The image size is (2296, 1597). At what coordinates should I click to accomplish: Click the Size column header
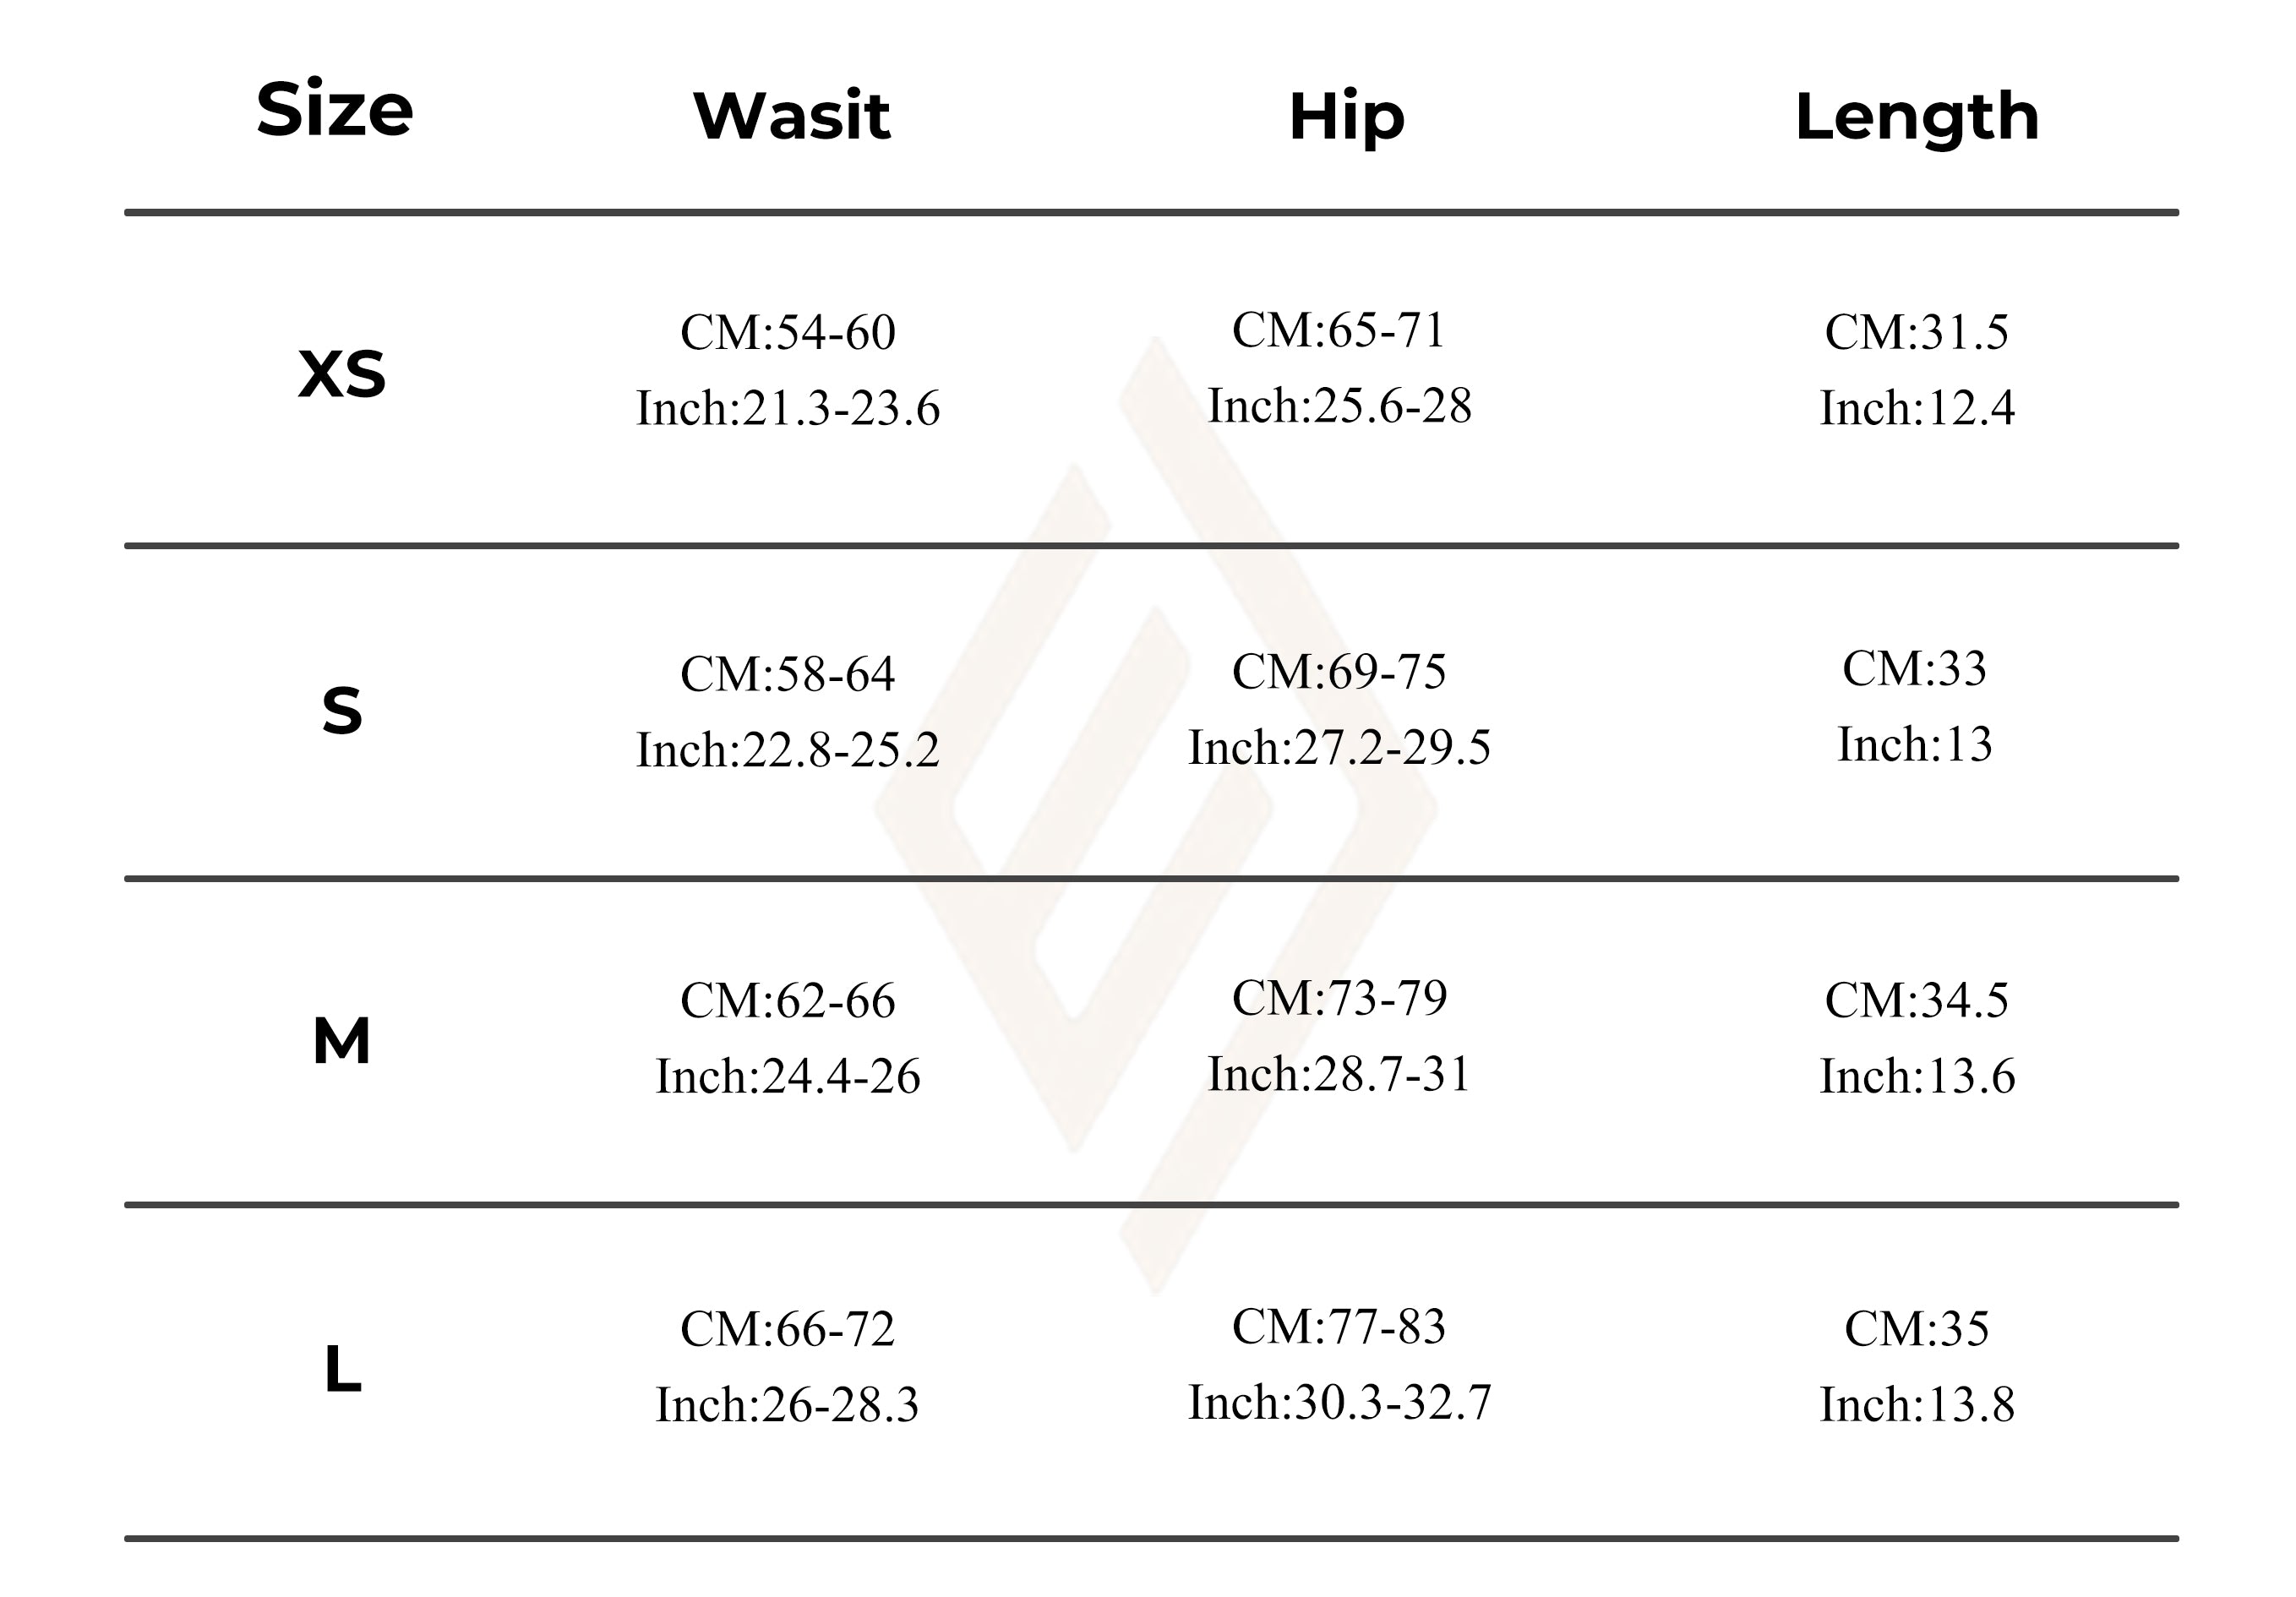pyautogui.click(x=334, y=109)
